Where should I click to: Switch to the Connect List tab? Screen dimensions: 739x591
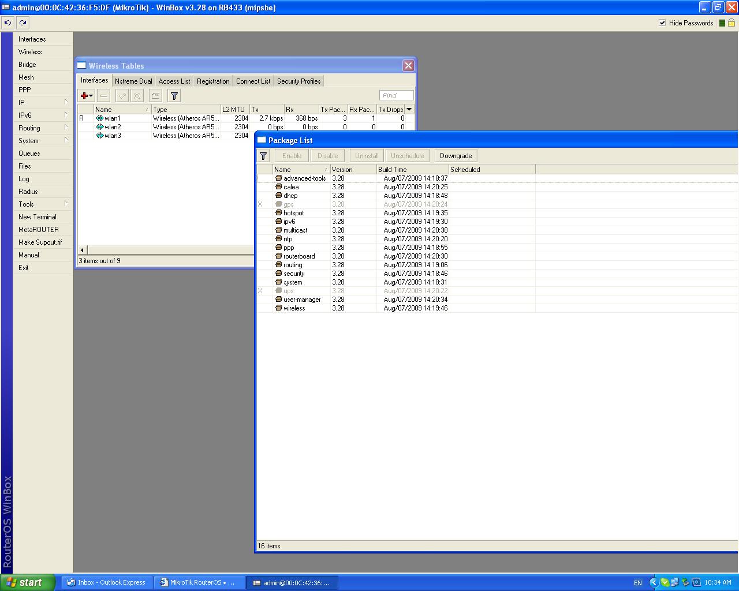click(253, 81)
